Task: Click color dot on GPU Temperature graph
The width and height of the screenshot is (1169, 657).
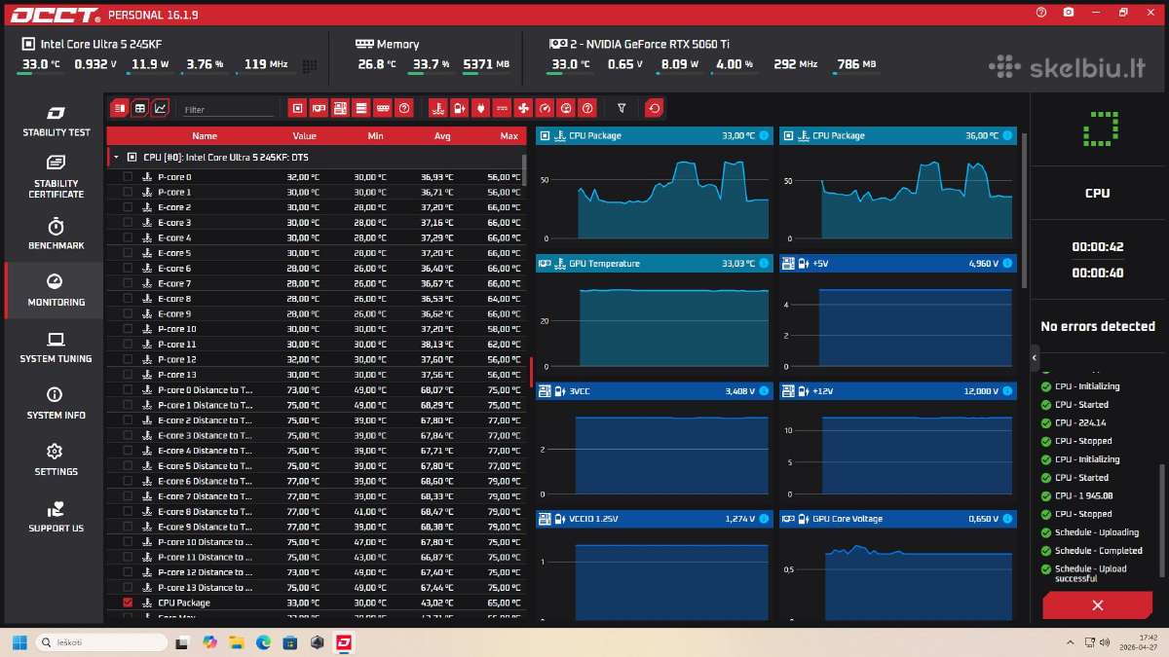Action: pos(764,263)
